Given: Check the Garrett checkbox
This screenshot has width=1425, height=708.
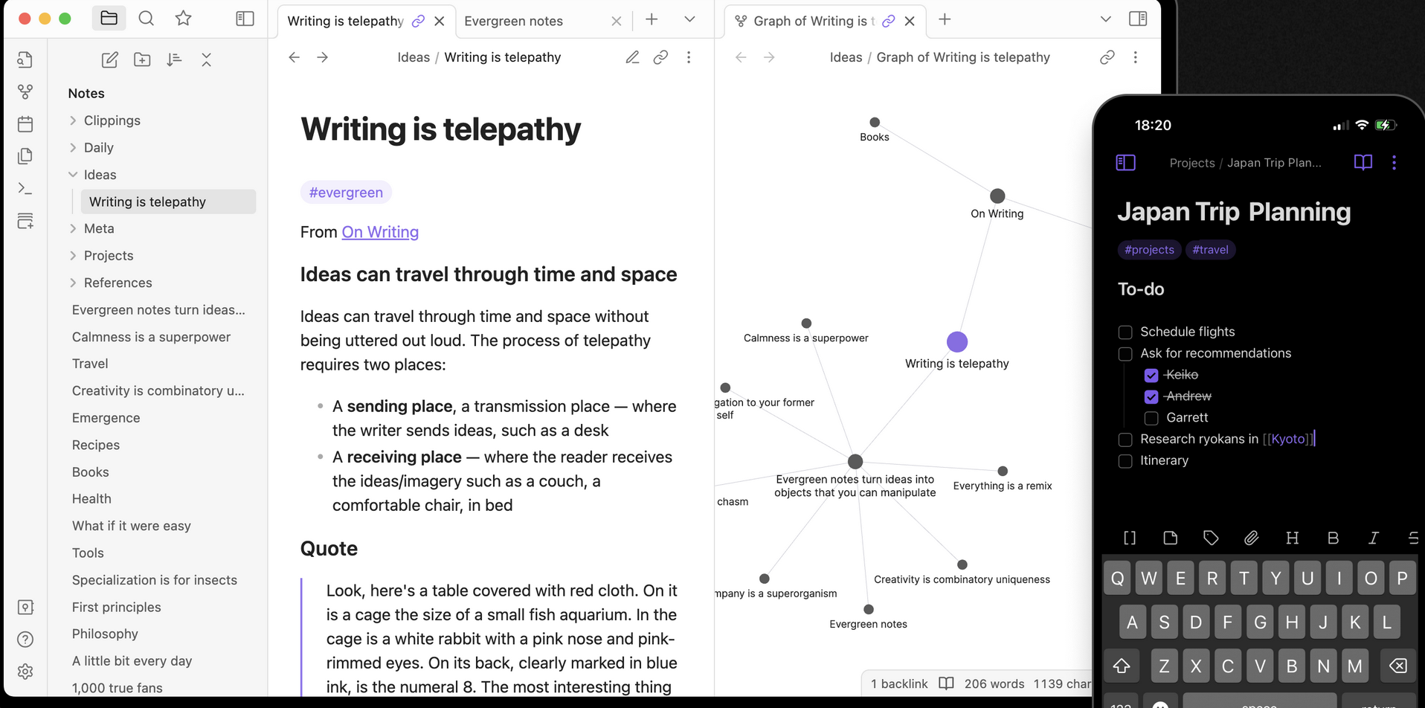Looking at the screenshot, I should point(1151,418).
